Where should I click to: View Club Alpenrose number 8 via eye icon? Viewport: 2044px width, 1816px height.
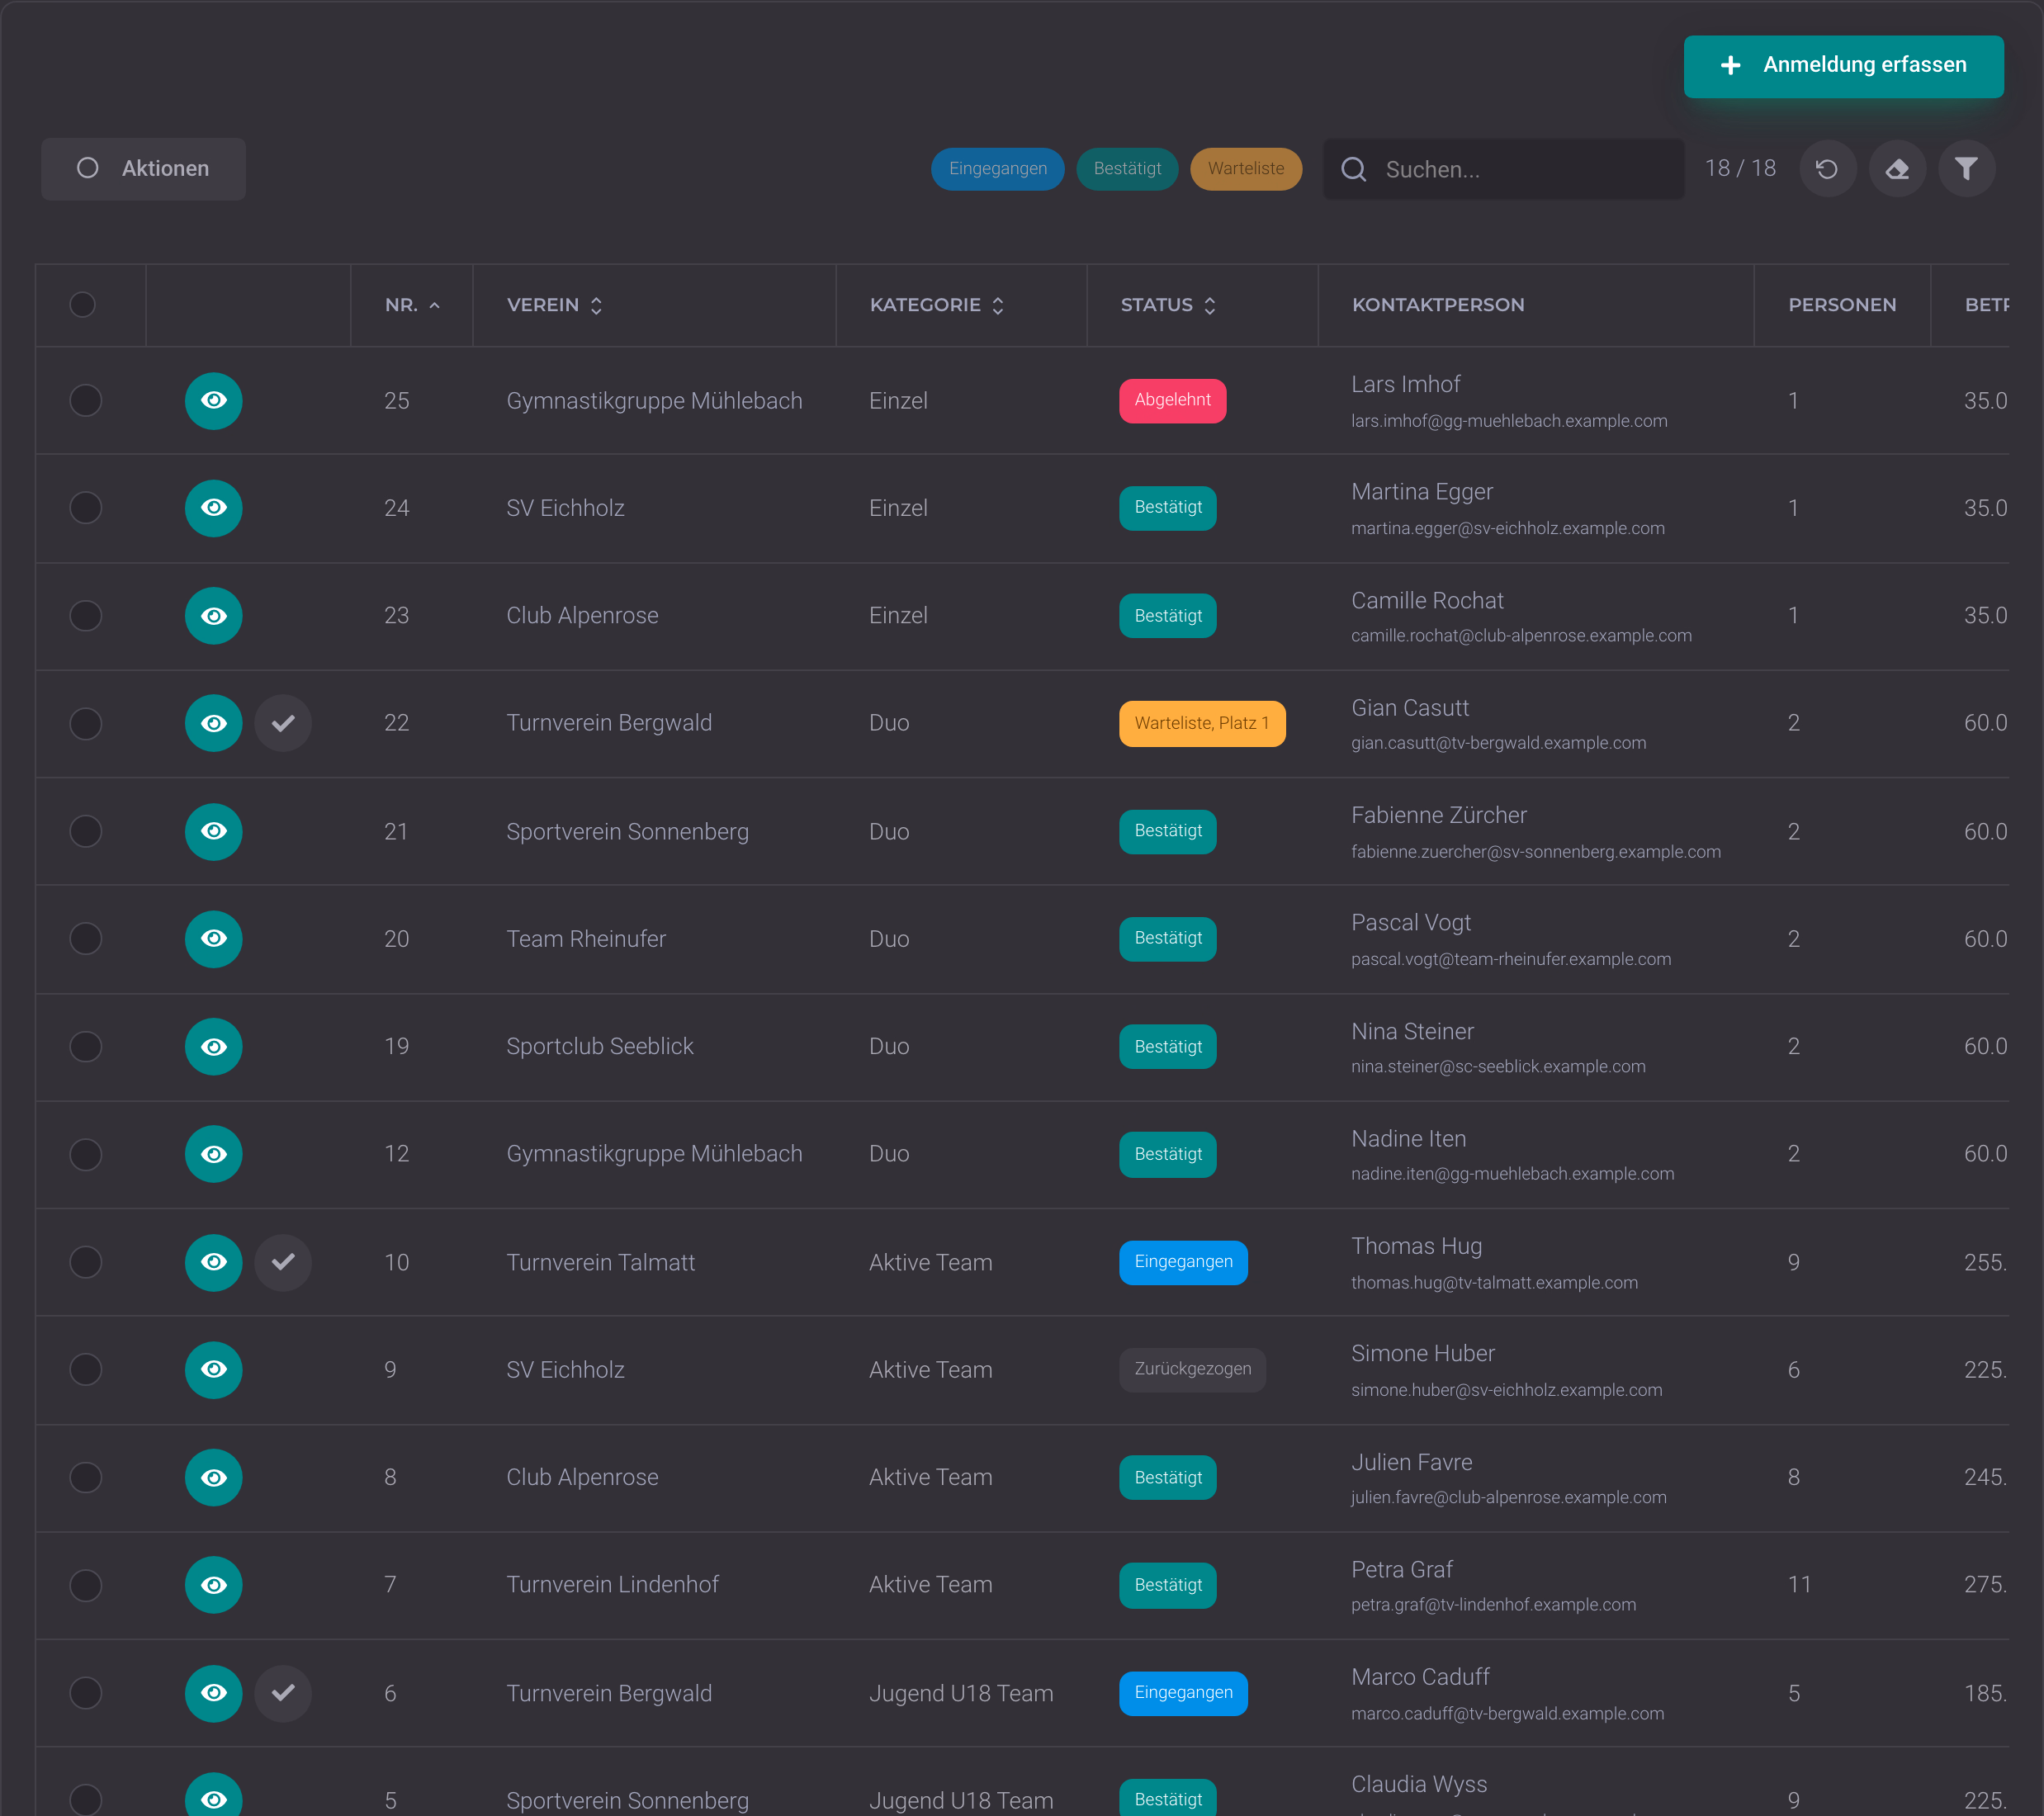pyautogui.click(x=214, y=1477)
